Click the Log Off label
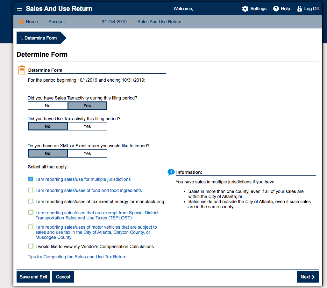This screenshot has width=327, height=288. pyautogui.click(x=312, y=9)
